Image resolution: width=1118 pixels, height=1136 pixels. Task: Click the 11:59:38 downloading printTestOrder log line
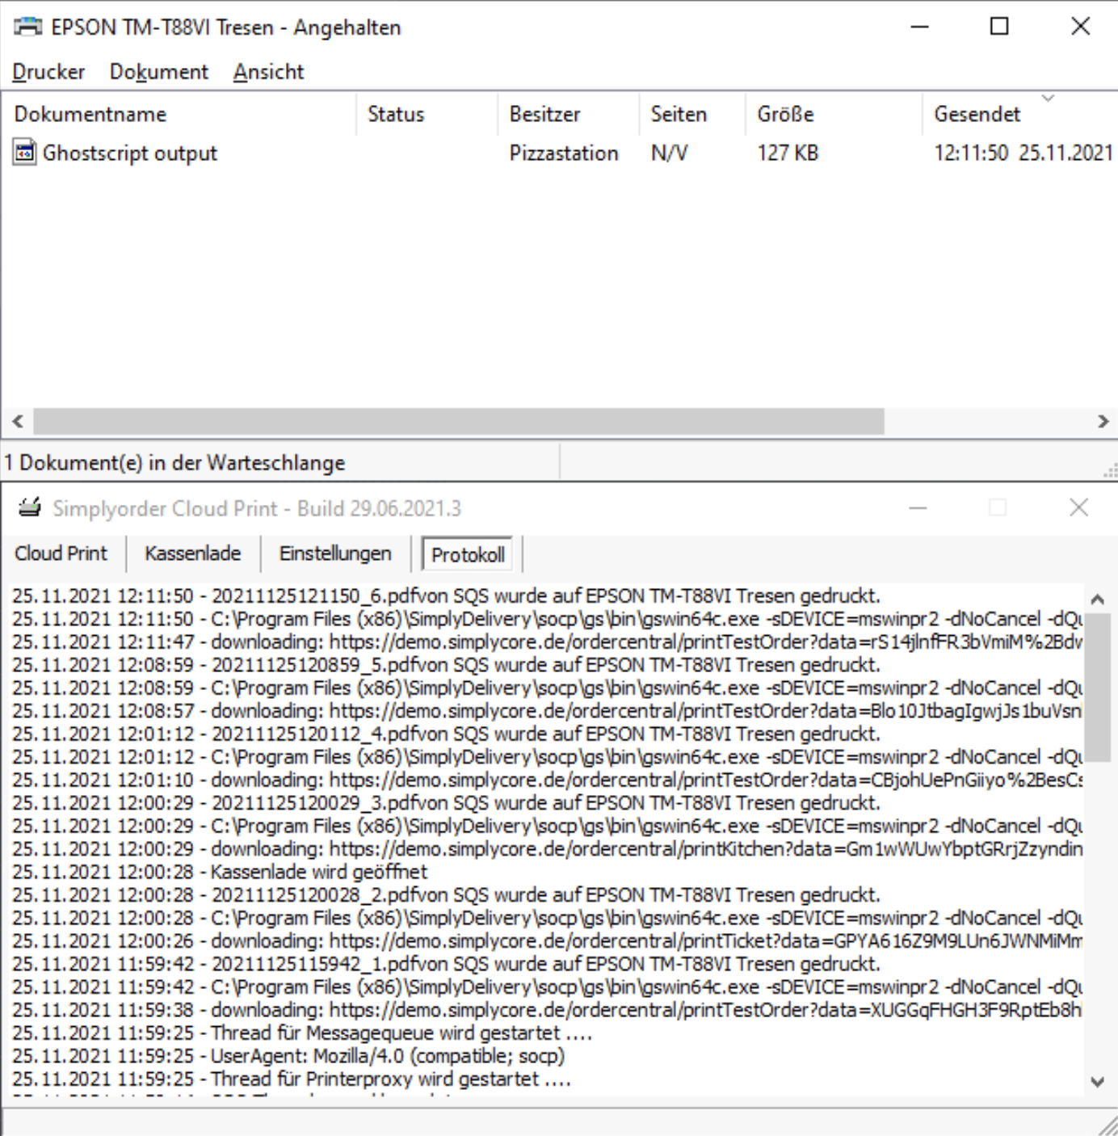click(547, 1010)
